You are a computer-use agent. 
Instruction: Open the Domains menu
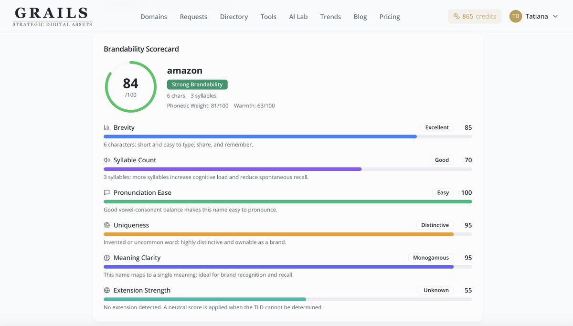click(x=154, y=17)
